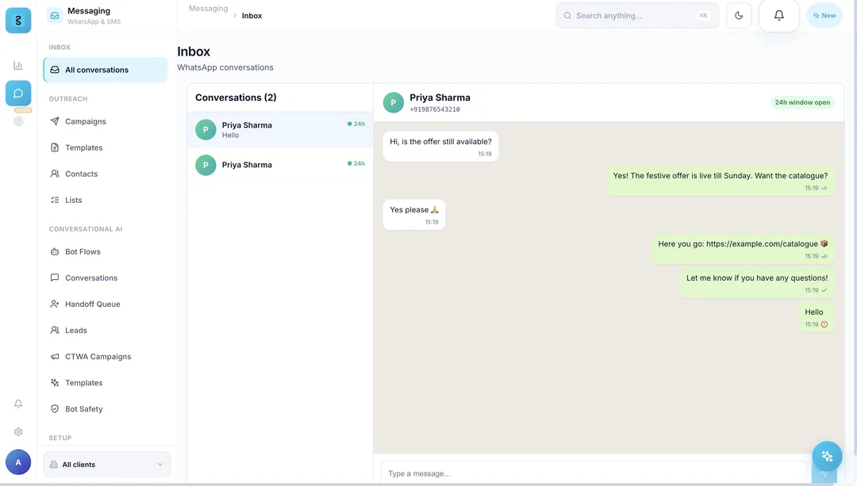857x486 pixels.
Task: Open Templates under Conversational AI
Action: tap(106, 383)
